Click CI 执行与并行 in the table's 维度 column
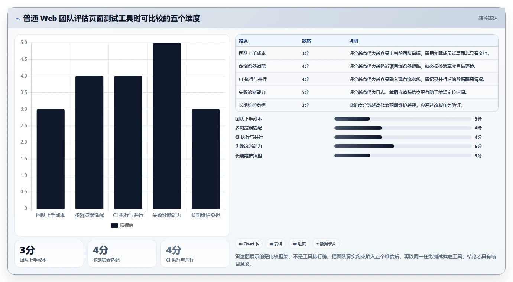513x282 pixels. 253,79
